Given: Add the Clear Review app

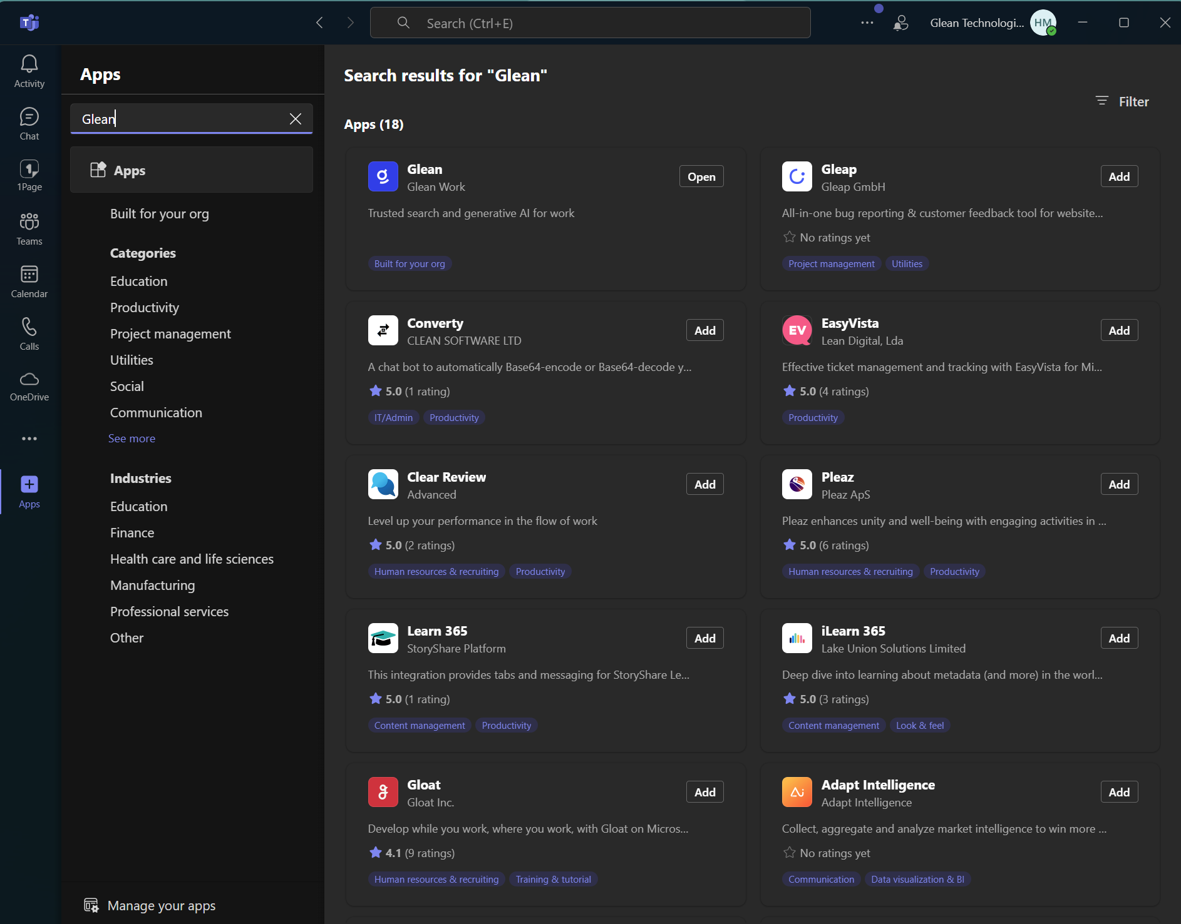Looking at the screenshot, I should pyautogui.click(x=705, y=484).
